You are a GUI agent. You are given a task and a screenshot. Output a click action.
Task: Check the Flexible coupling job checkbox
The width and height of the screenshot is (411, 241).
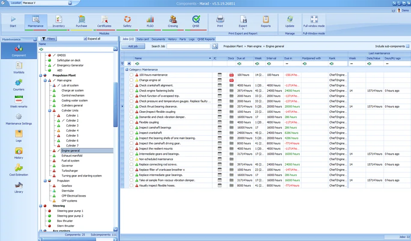click(x=131, y=122)
